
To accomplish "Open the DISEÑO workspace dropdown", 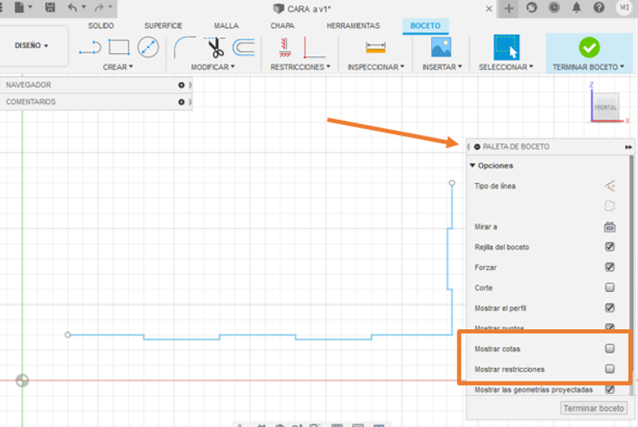I will pyautogui.click(x=32, y=46).
